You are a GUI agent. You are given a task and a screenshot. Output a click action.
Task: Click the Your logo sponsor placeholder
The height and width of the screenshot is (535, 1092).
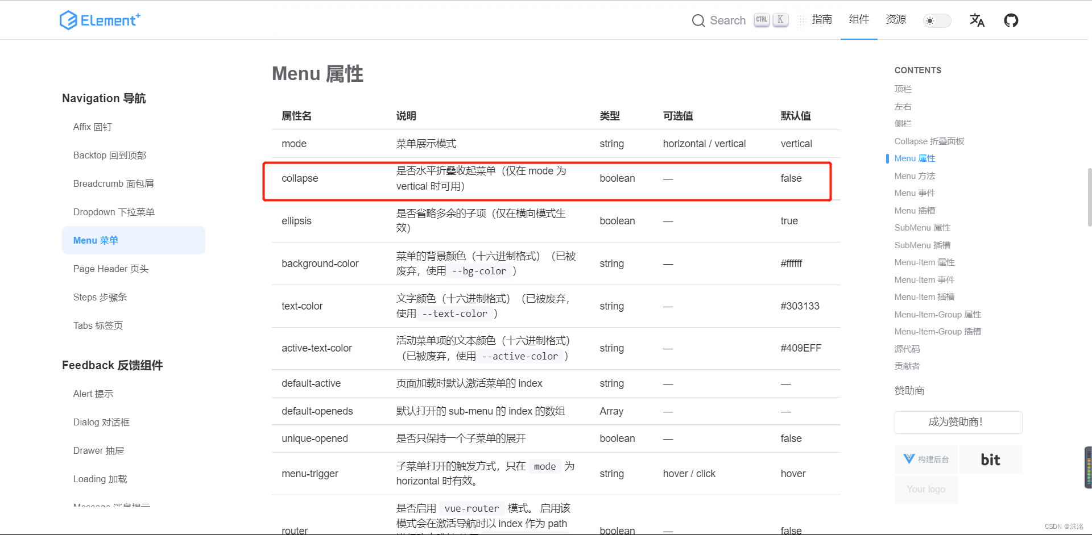click(x=925, y=489)
